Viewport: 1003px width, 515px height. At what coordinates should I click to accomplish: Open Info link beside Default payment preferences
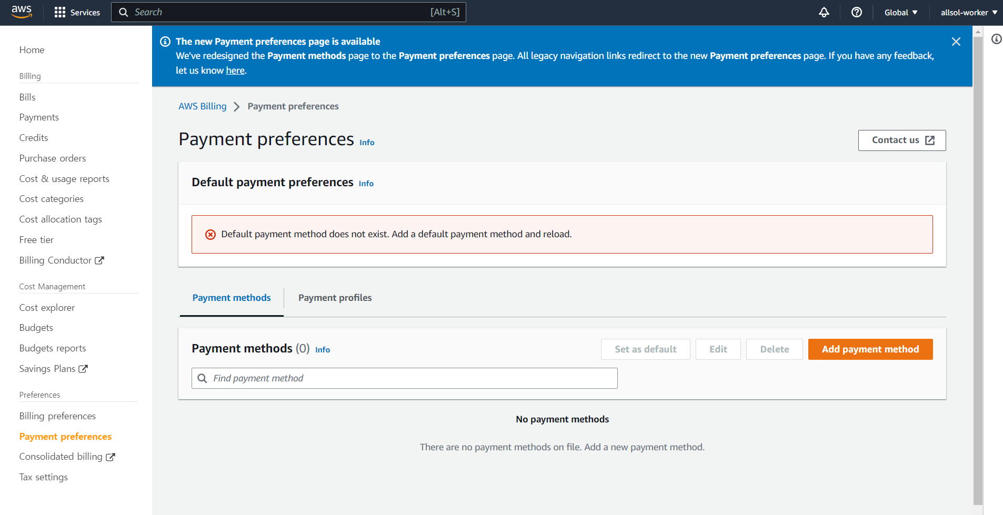tap(366, 184)
